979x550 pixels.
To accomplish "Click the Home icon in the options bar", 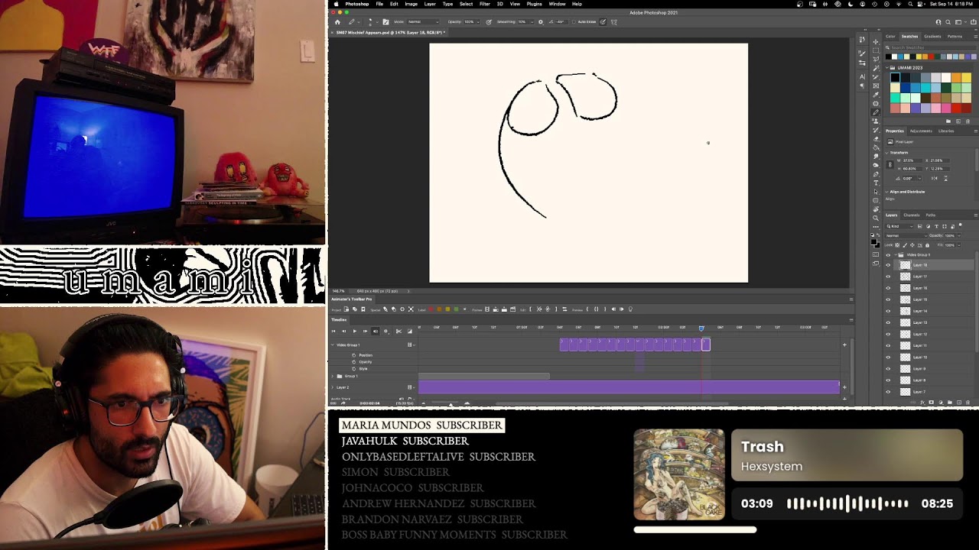I will click(x=337, y=21).
